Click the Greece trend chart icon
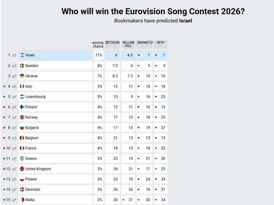This screenshot has height=205, width=274. coord(14,159)
